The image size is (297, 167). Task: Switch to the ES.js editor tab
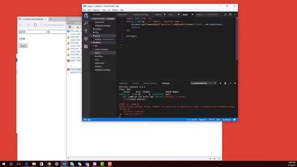pyautogui.click(x=171, y=14)
